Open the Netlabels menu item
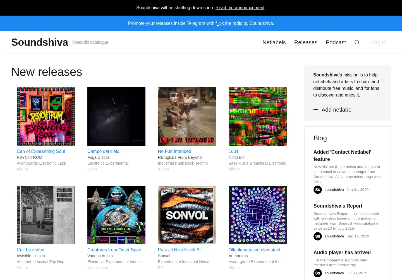The image size is (402, 279). pyautogui.click(x=274, y=42)
